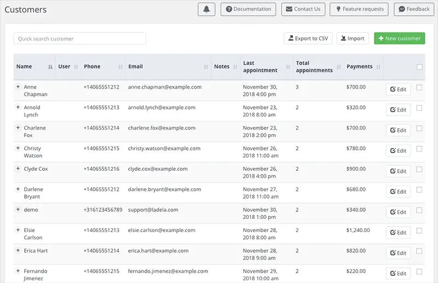Edit customer Erica Hart
438x283 pixels.
399,253
